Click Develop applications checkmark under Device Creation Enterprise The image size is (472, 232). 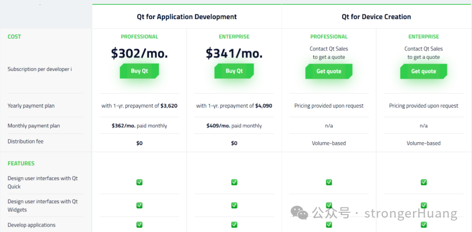[x=423, y=225]
